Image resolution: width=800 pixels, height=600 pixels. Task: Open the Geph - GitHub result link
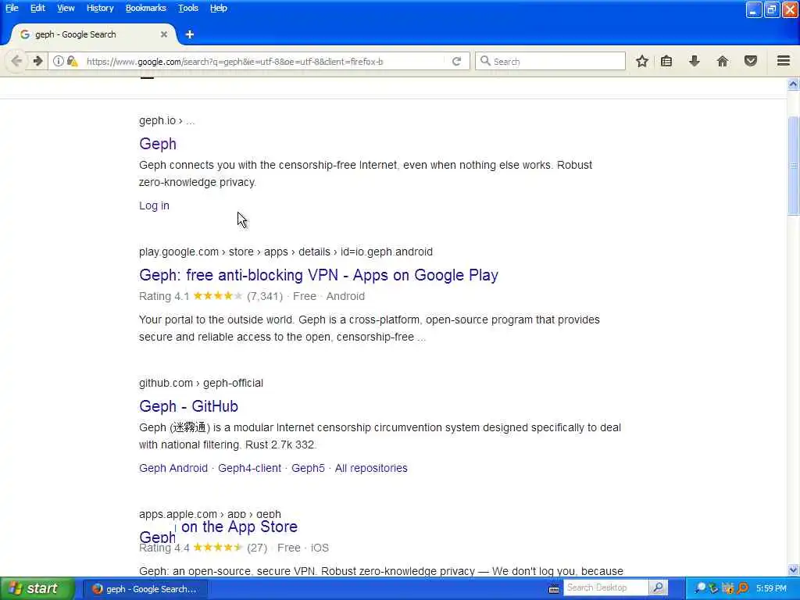pyautogui.click(x=188, y=406)
